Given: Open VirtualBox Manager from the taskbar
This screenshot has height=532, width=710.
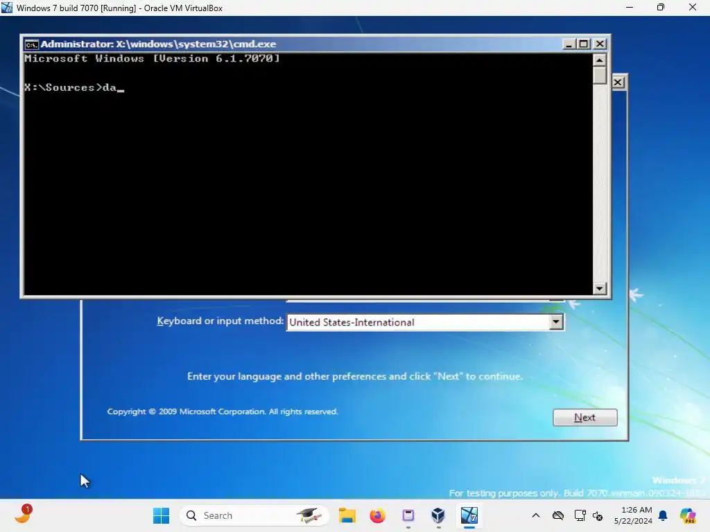Looking at the screenshot, I should point(438,515).
